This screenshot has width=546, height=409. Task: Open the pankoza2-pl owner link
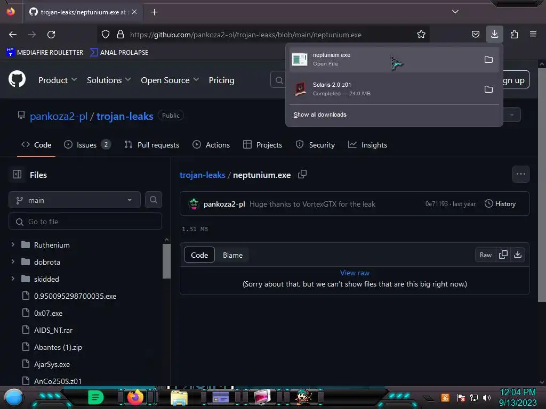tap(59, 116)
